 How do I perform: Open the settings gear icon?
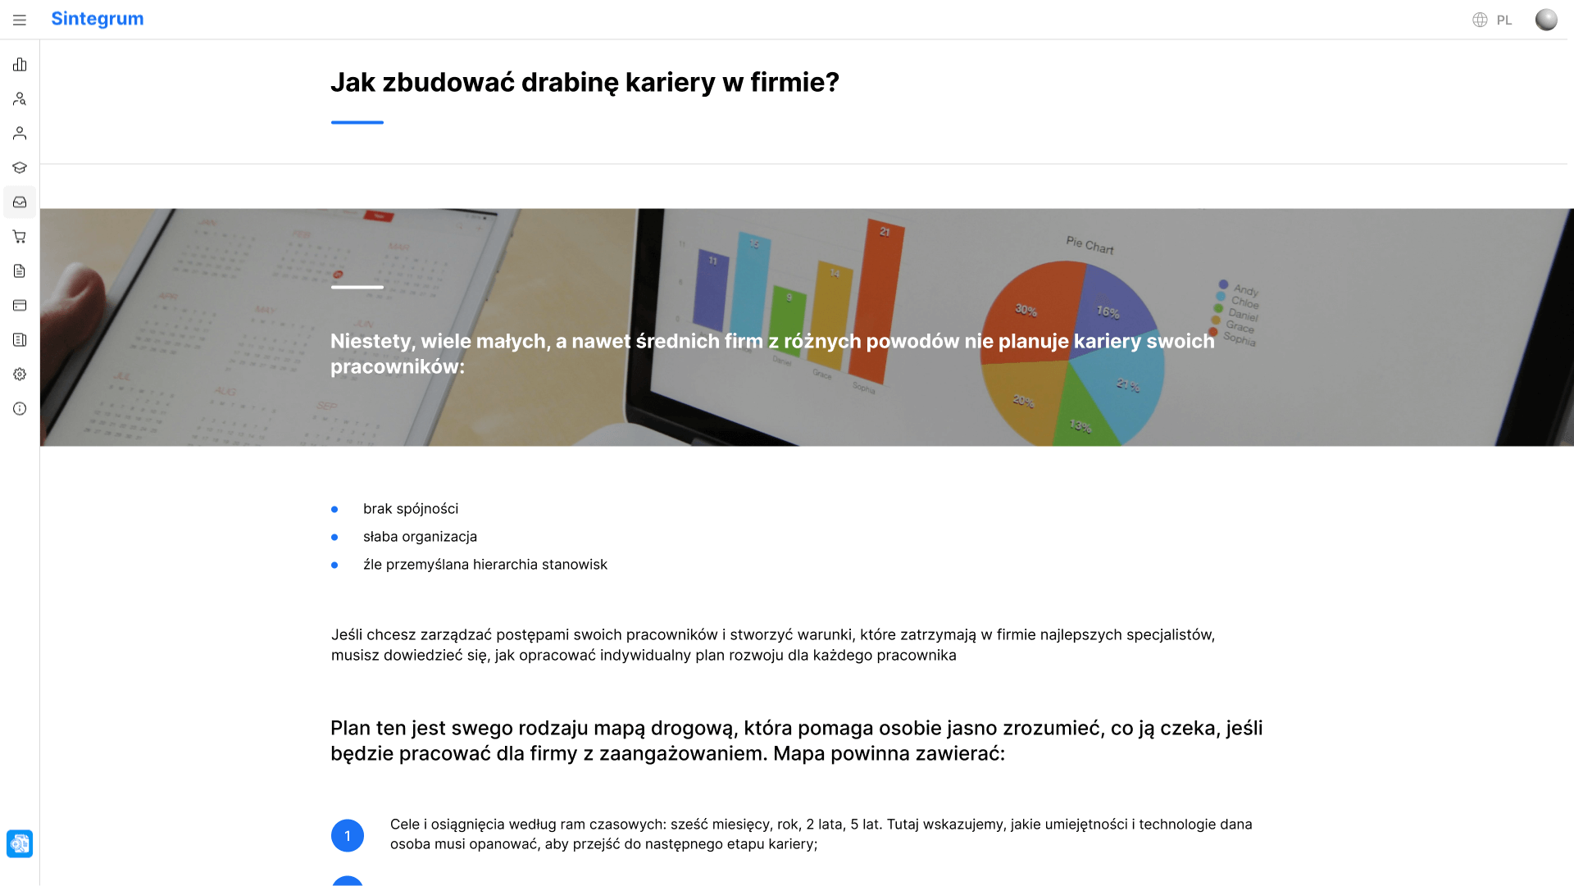click(20, 375)
